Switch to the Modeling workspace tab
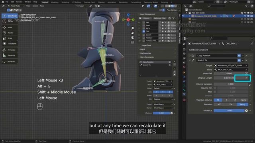 tap(55, 2)
